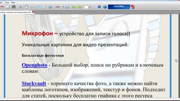Click the red icon beside Great Offers banner
Screen dimensions: 180x101
(132, 7)
